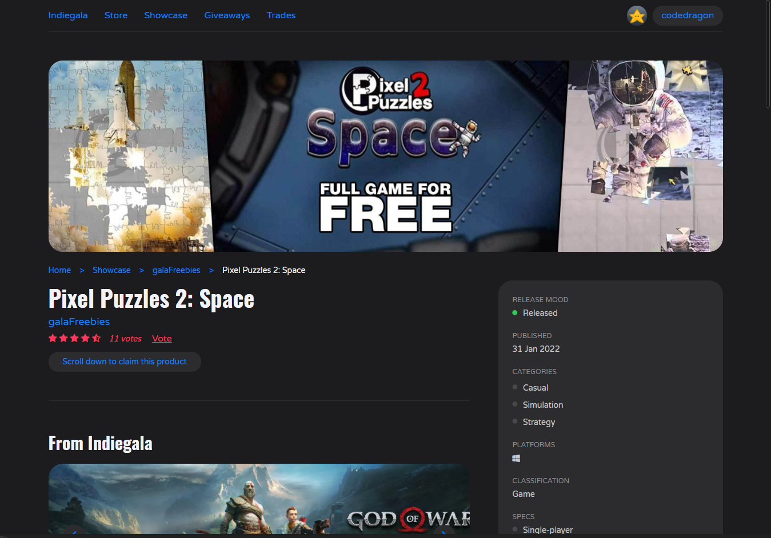Select the Simulation category
The height and width of the screenshot is (538, 771).
[543, 405]
